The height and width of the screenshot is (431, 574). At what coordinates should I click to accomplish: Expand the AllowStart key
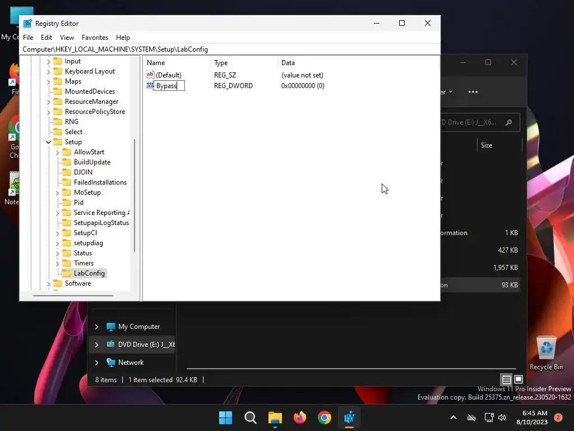(x=58, y=153)
